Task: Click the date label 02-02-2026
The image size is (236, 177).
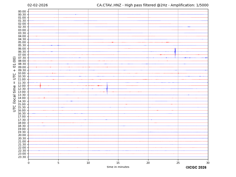Action: [37, 5]
